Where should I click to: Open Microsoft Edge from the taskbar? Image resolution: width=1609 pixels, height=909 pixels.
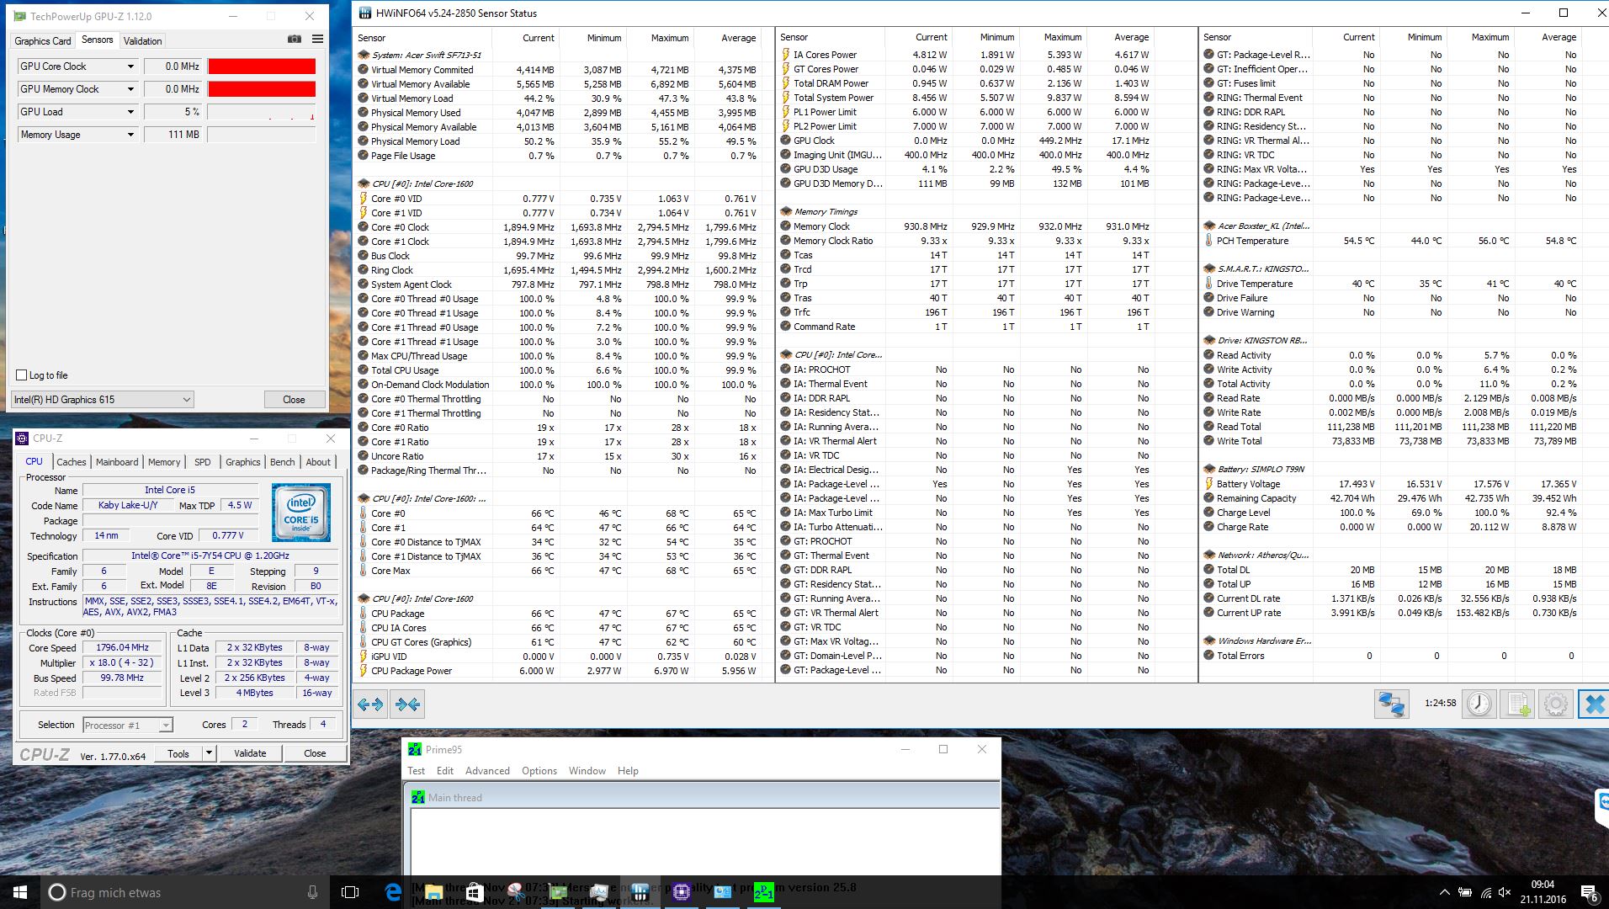click(393, 892)
